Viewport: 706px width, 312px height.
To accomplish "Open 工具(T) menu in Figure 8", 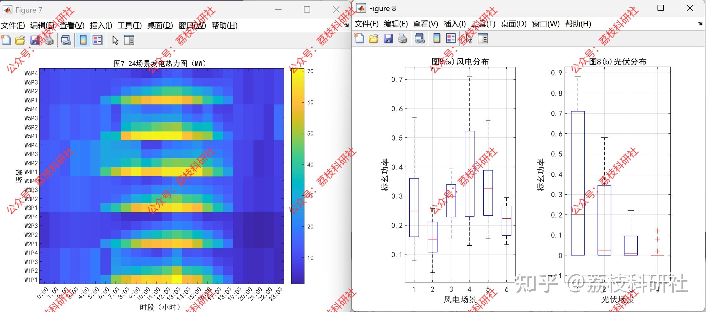I will pos(483,24).
